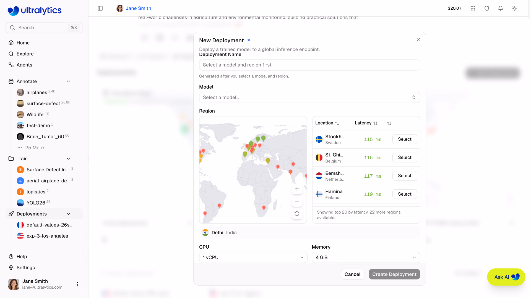
Task: Click the 117 ms latency value
Action: coord(373,176)
